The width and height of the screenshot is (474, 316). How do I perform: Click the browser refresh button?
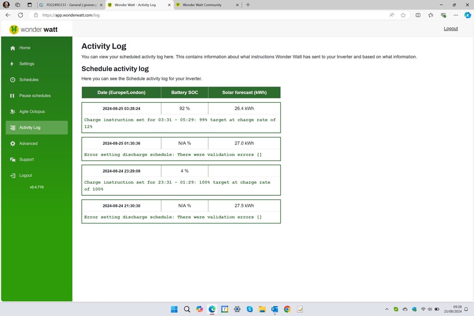[20, 15]
